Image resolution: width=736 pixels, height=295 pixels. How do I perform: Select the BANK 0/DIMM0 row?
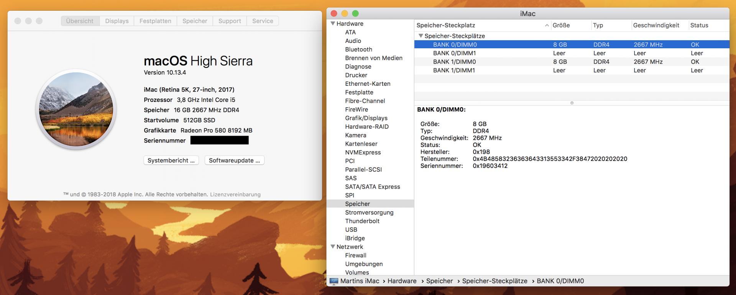pyautogui.click(x=572, y=44)
